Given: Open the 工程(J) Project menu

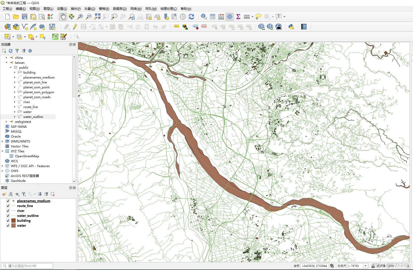Looking at the screenshot, I should tap(7, 9).
